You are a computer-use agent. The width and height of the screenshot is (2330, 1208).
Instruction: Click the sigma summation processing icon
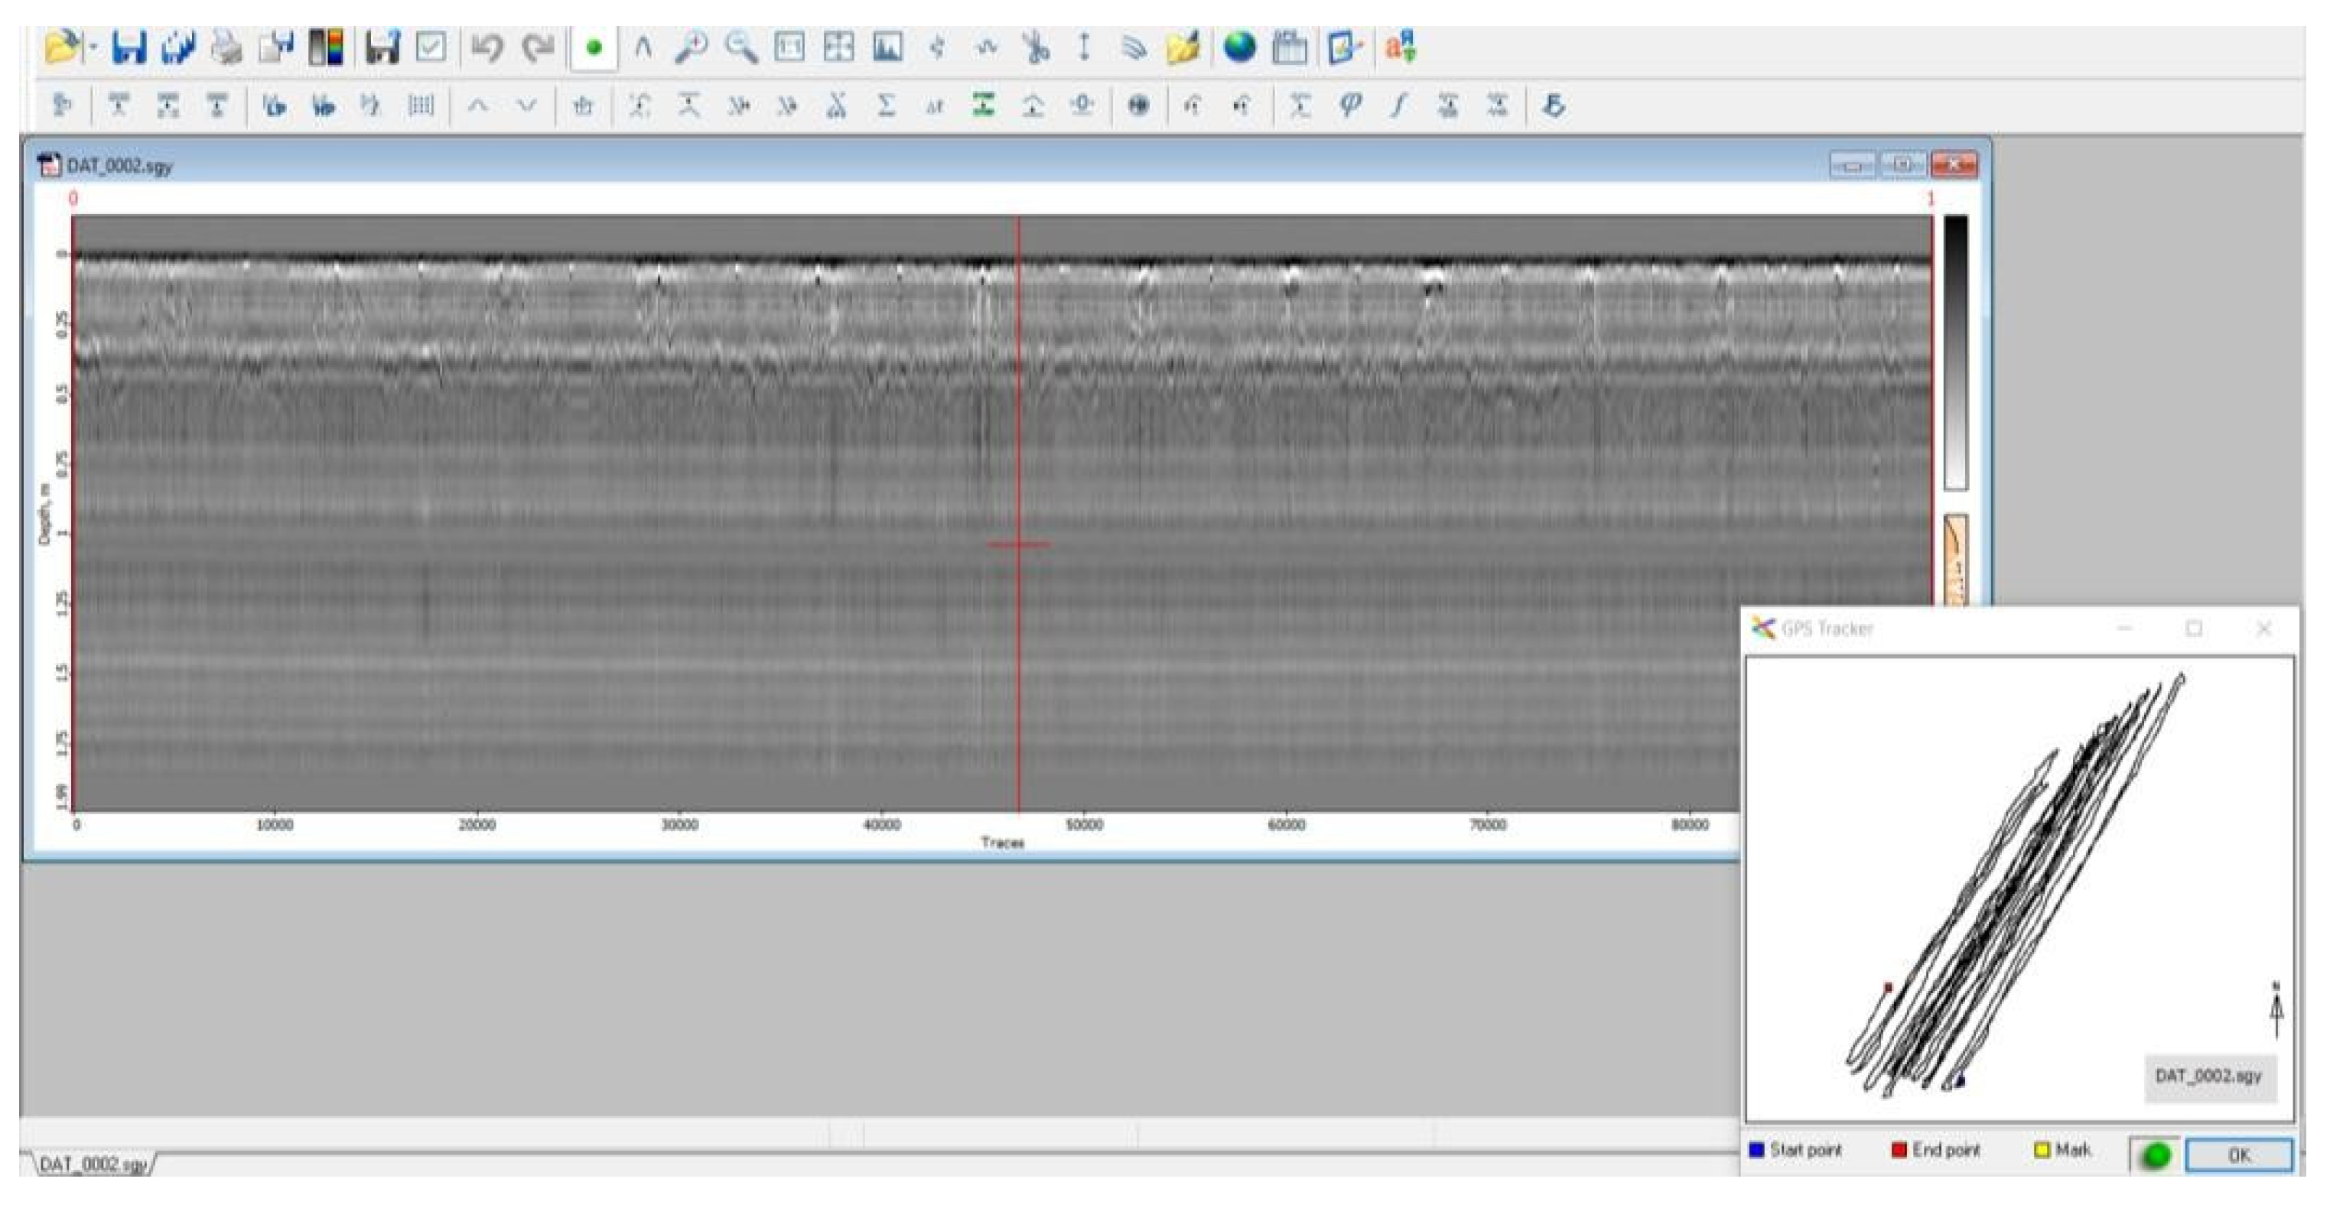886,106
